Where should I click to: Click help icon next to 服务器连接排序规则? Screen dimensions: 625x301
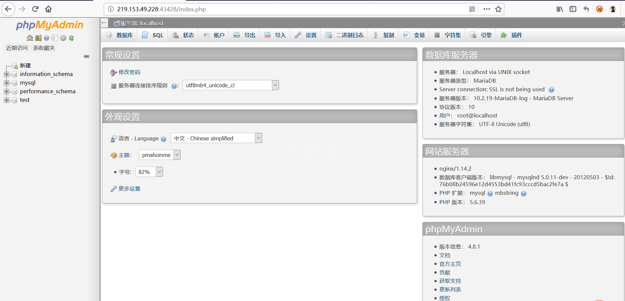174,86
